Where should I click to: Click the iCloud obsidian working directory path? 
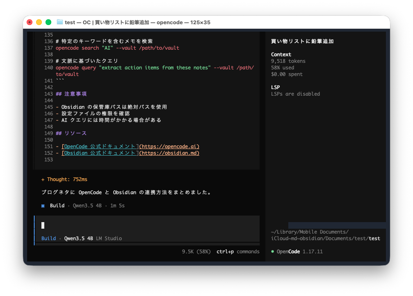[326, 235]
